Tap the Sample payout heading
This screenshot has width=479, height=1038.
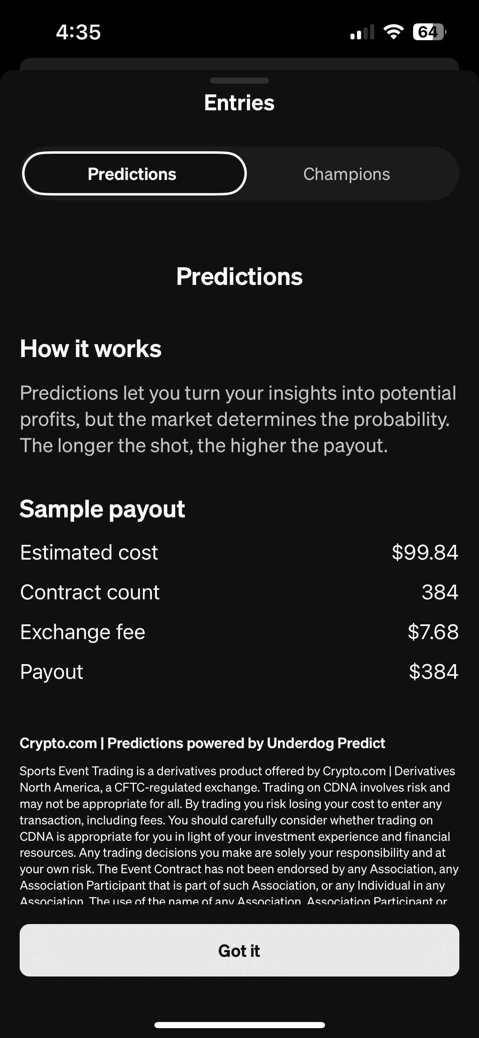(x=102, y=509)
